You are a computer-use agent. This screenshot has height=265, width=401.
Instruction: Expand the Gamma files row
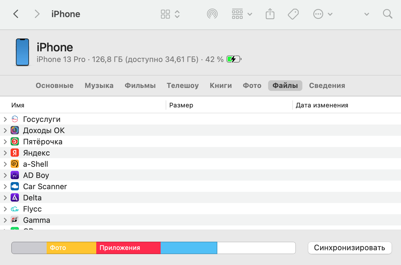(x=5, y=220)
